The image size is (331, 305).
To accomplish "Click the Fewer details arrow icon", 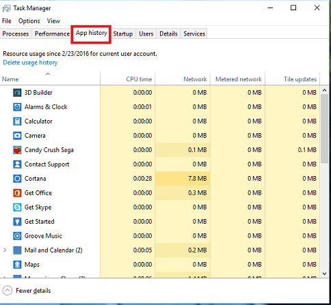I will (x=8, y=291).
